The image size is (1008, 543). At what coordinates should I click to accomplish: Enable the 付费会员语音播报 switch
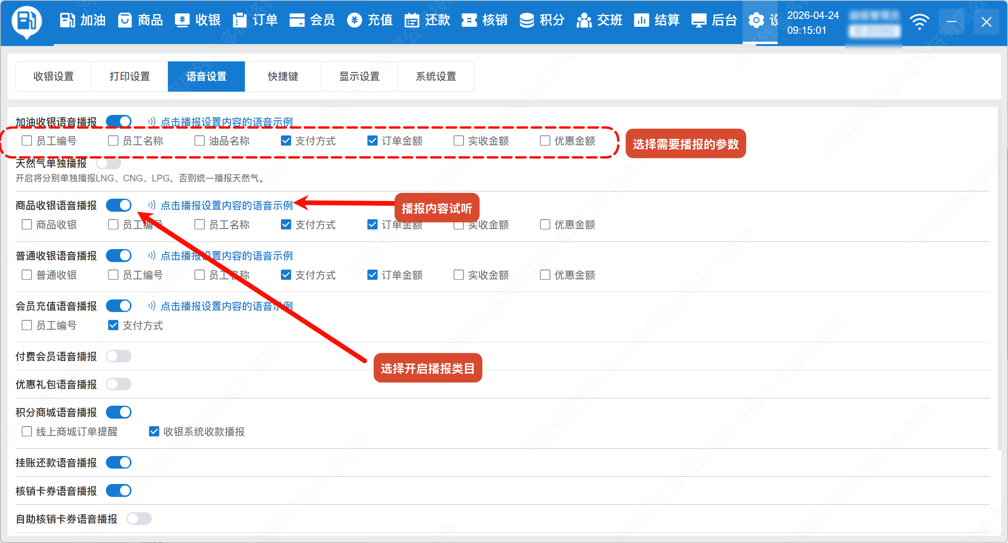[119, 356]
